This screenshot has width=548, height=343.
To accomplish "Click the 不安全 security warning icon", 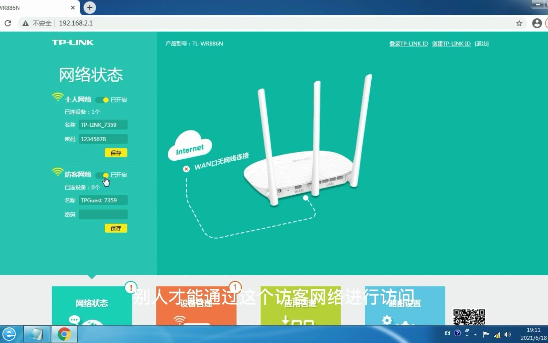I will [26, 23].
